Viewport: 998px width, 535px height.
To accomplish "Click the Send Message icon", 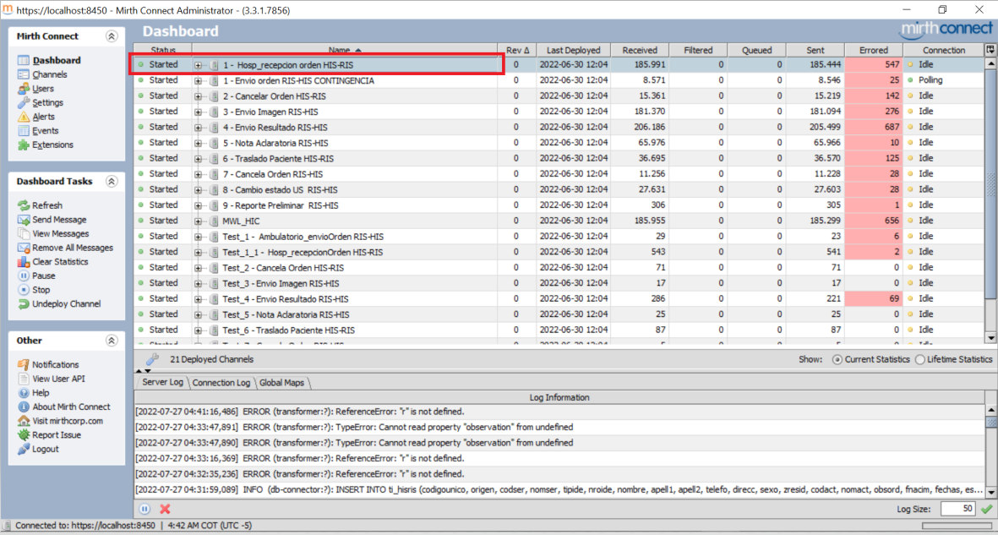I will (x=24, y=220).
